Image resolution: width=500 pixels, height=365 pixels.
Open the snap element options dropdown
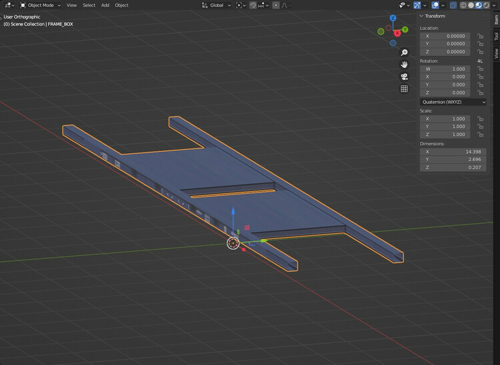click(x=263, y=5)
